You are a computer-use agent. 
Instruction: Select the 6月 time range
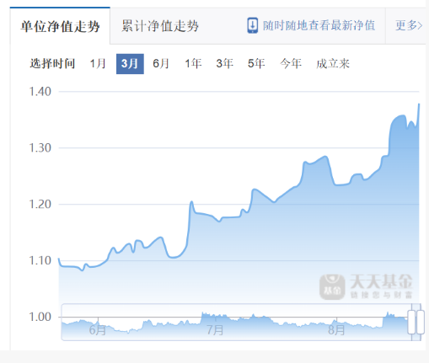[x=161, y=64]
